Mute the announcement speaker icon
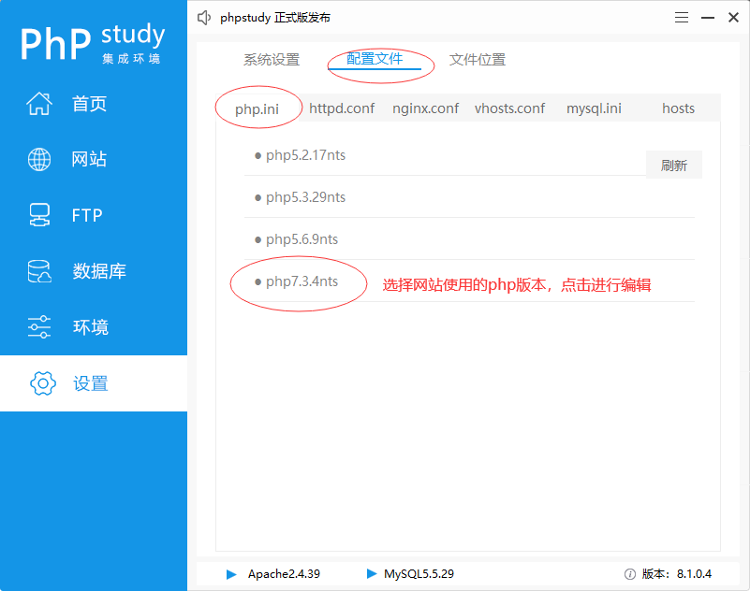This screenshot has height=591, width=750. click(204, 17)
